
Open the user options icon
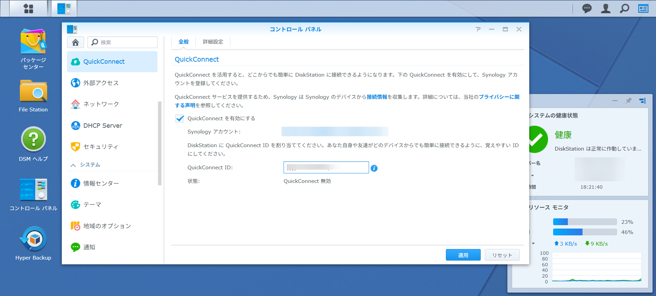coord(606,9)
